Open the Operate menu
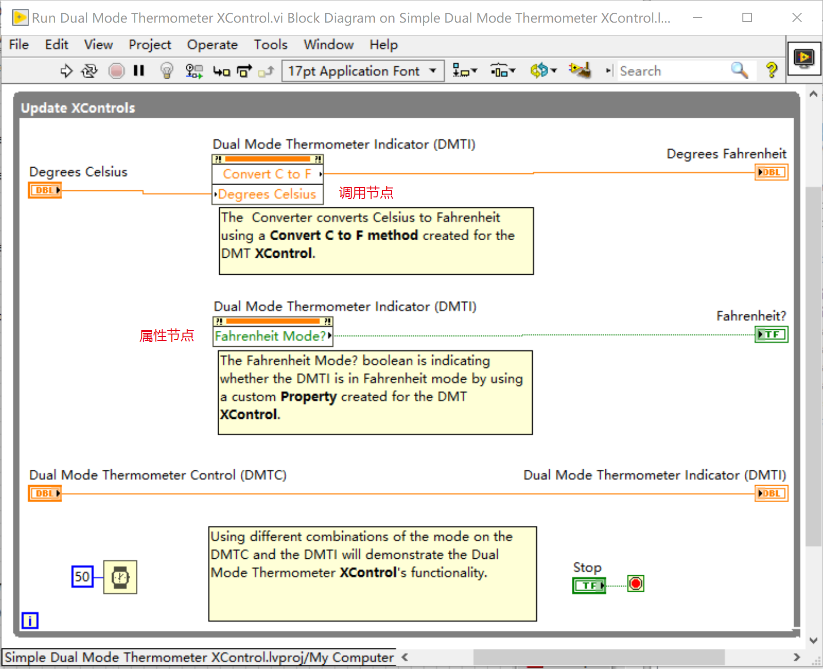 (x=212, y=44)
